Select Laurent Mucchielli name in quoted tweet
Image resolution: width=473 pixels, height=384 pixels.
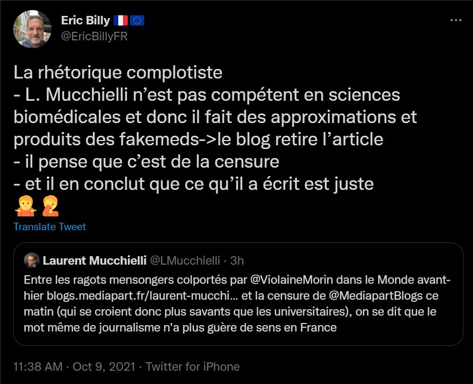(x=94, y=260)
